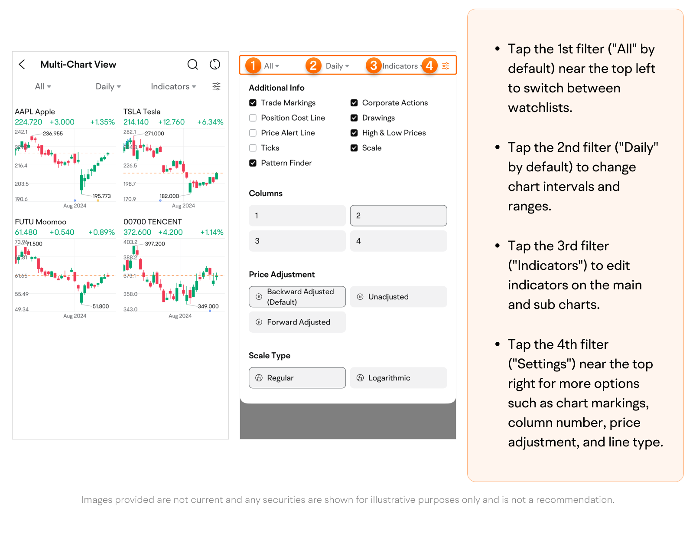Open chart settings sliders icon in left panel
Viewport: 696px width, 541px height.
pos(216,87)
